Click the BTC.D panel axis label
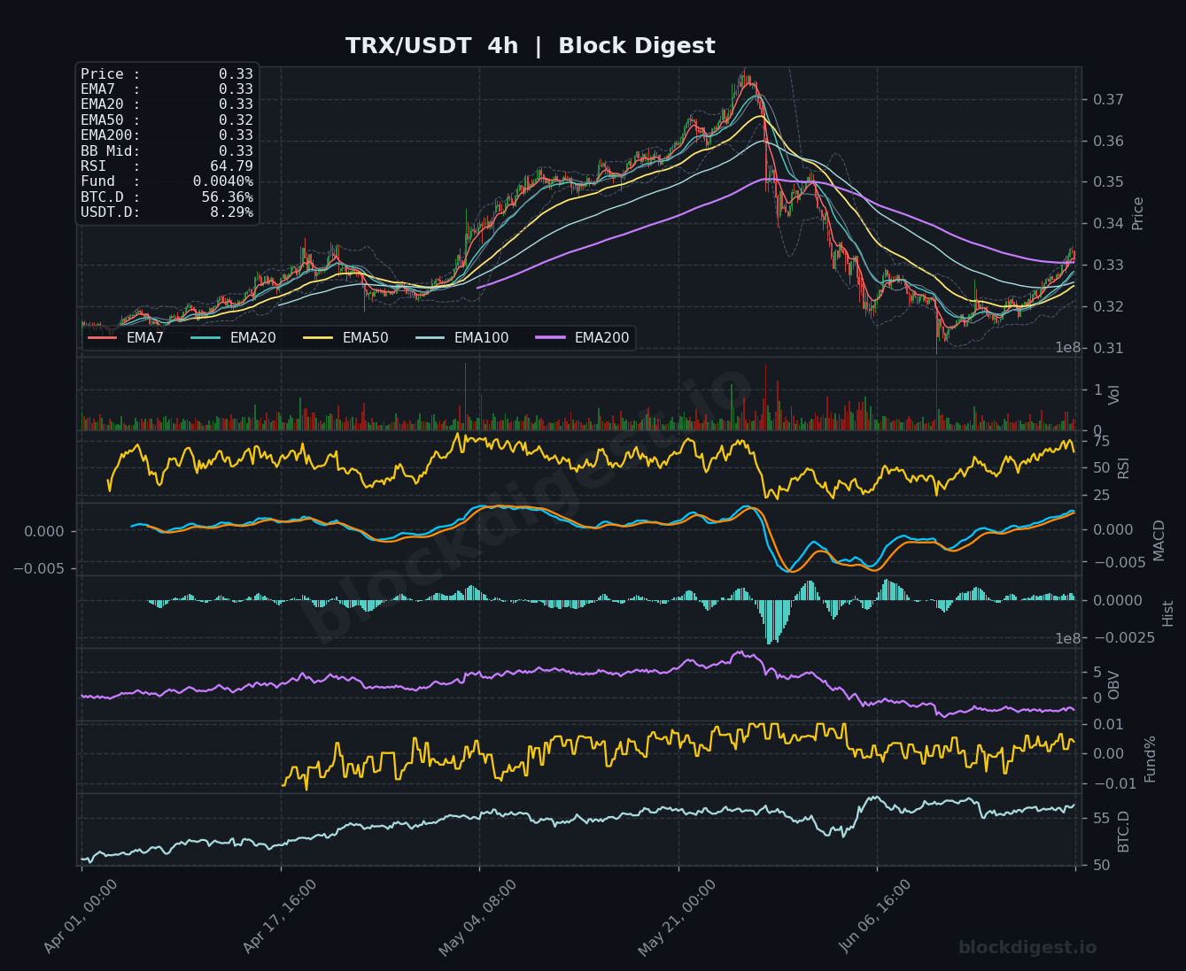 click(1123, 831)
